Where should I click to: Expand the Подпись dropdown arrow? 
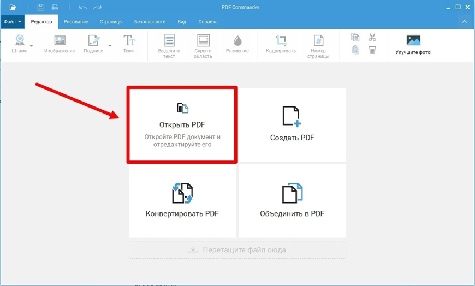point(110,46)
